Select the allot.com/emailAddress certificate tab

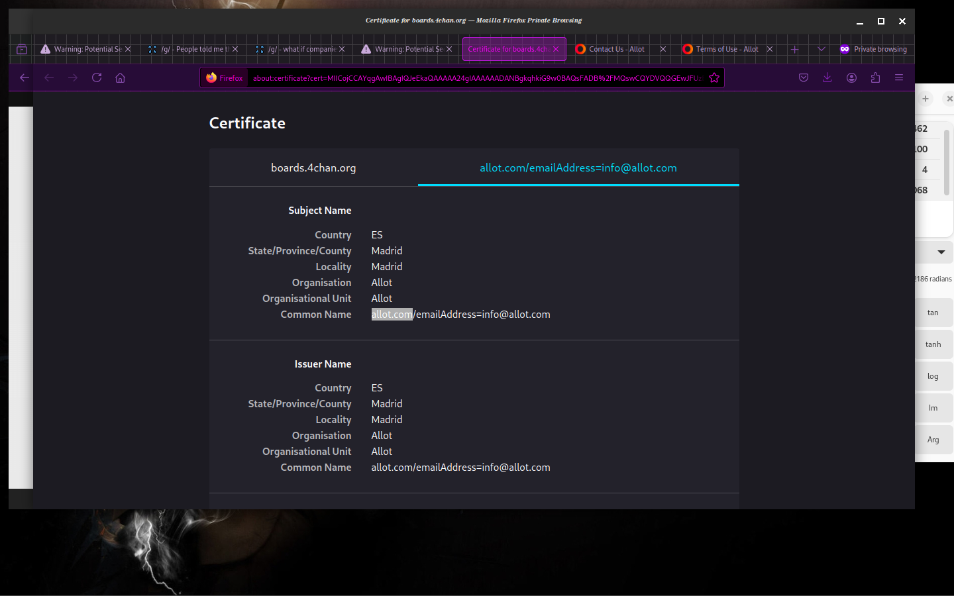578,168
